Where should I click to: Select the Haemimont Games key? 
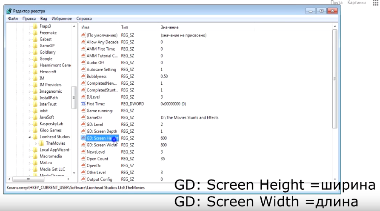pyautogui.click(x=55, y=65)
